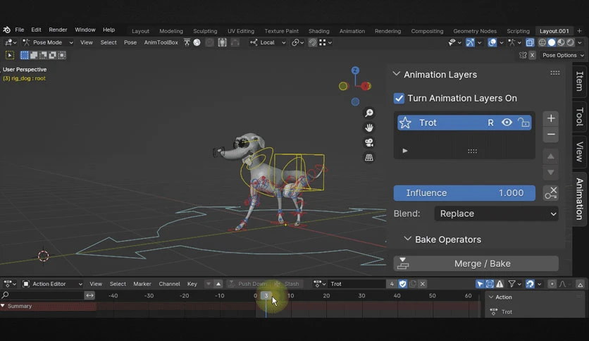Toggle the snap magnet button
The height and width of the screenshot is (341, 589).
(312, 42)
